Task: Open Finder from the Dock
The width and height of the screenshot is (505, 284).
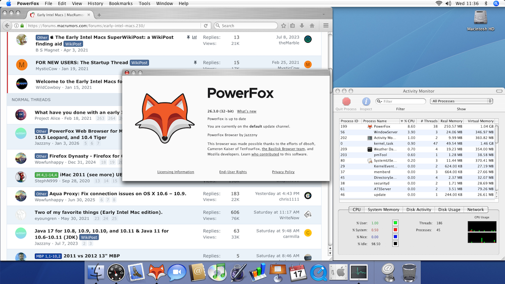Action: (x=95, y=273)
